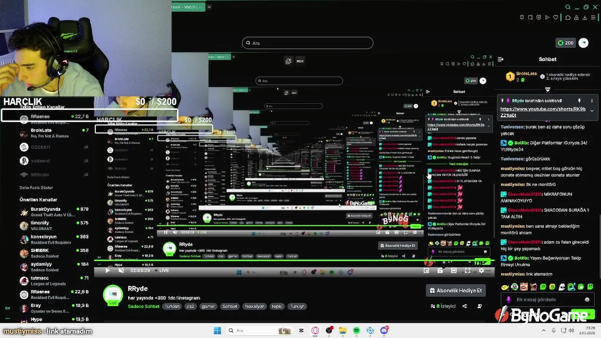Click the player triangle icon in browser toolbar
This screenshot has width=601, height=338.
547,17
